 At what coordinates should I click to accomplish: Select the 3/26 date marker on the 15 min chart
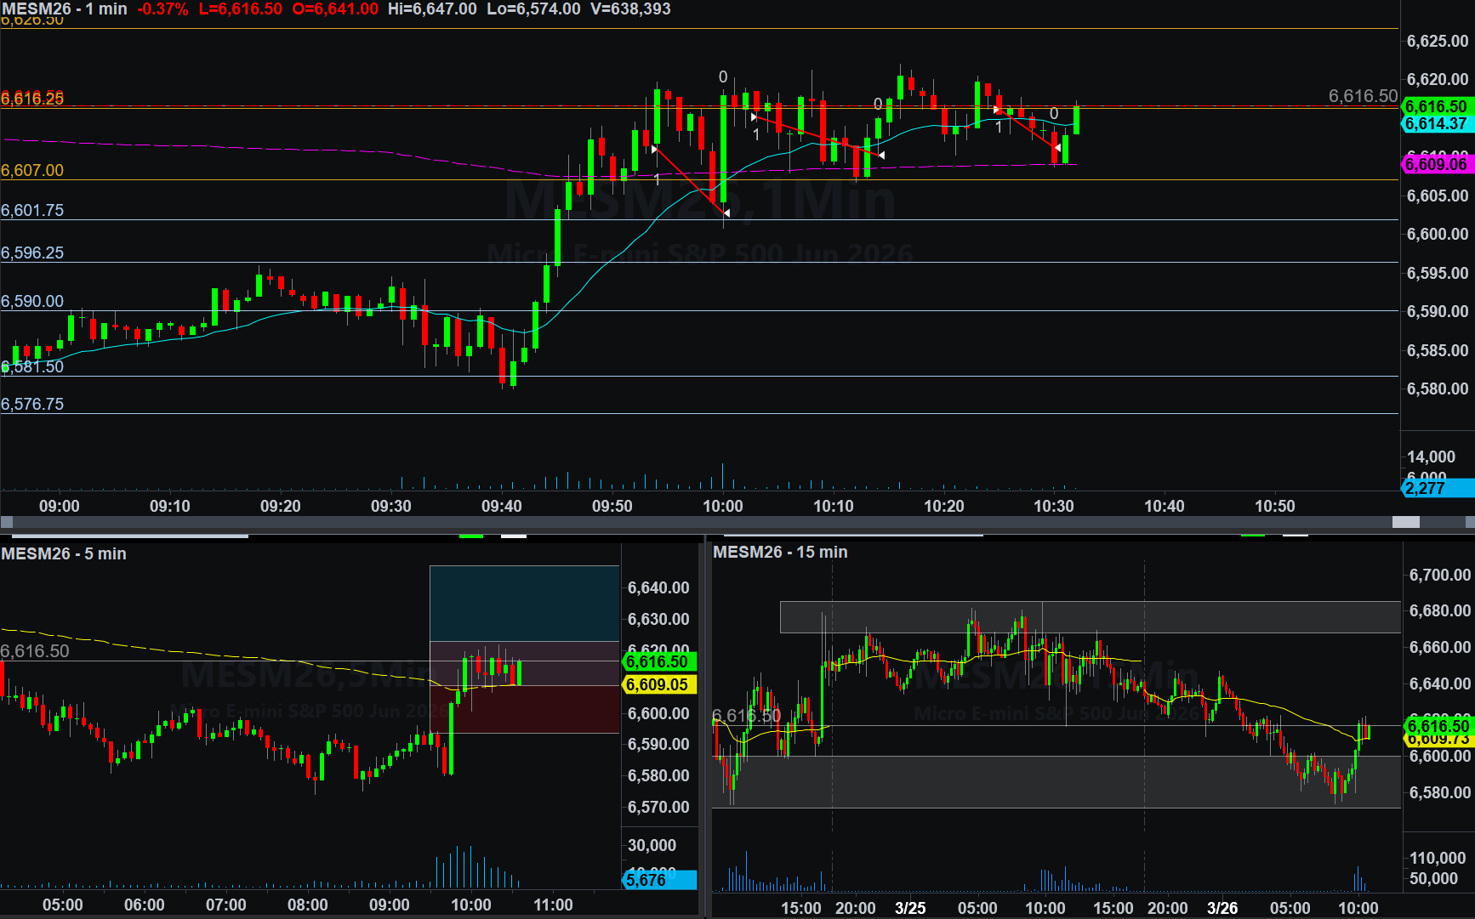pyautogui.click(x=1222, y=907)
